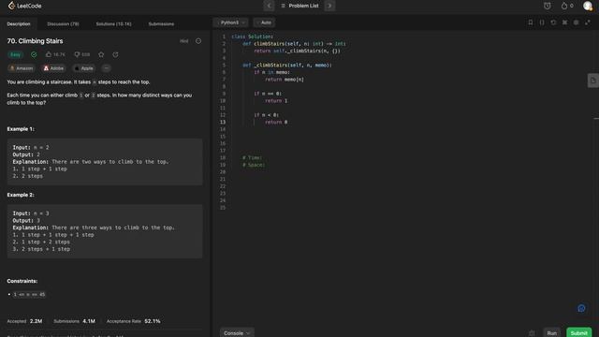The height and width of the screenshot is (337, 599).
Task: Open the LeetCode logo home link
Action: point(25,6)
